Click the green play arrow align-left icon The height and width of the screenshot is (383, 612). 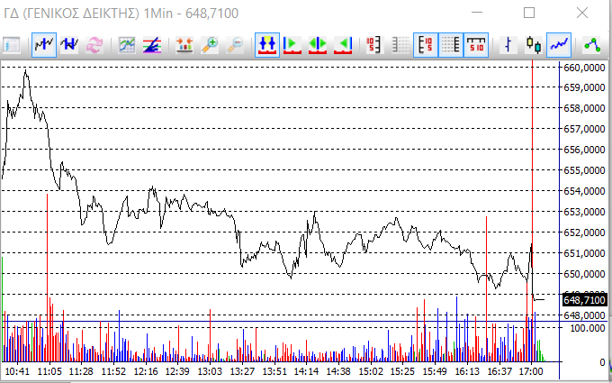(x=292, y=45)
